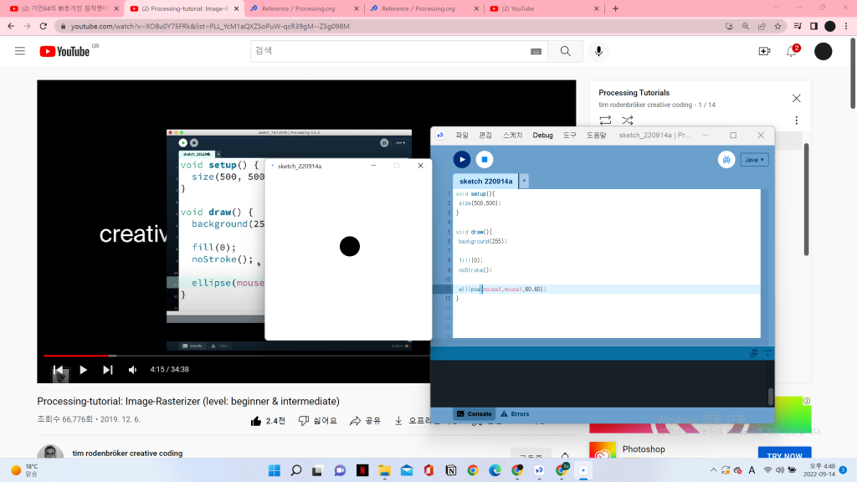Go to the YouTube home logo
The width and height of the screenshot is (857, 482).
pyautogui.click(x=64, y=51)
